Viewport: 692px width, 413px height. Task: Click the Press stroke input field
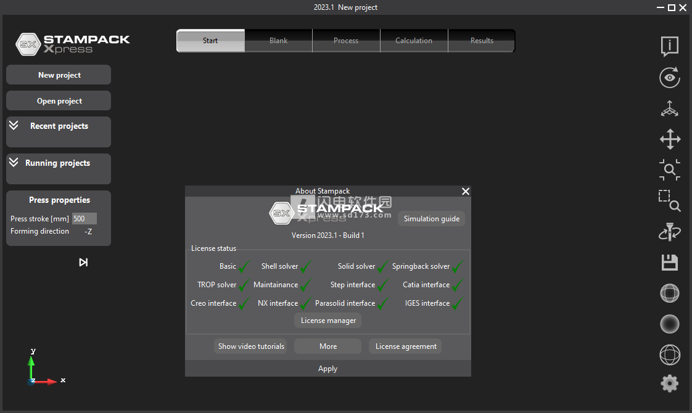84,219
